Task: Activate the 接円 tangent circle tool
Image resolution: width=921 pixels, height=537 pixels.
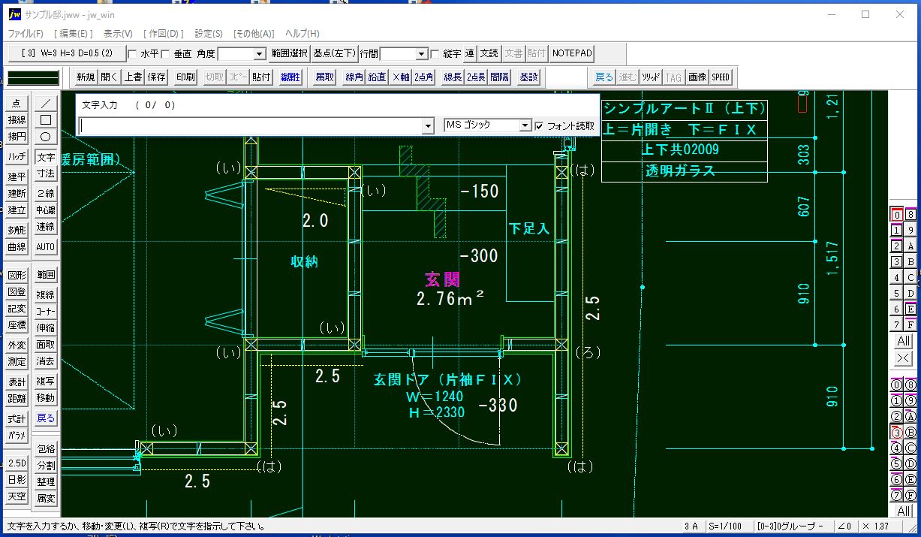Action: pyautogui.click(x=17, y=137)
